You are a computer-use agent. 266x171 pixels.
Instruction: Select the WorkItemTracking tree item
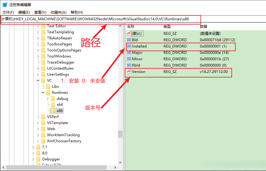(63, 135)
